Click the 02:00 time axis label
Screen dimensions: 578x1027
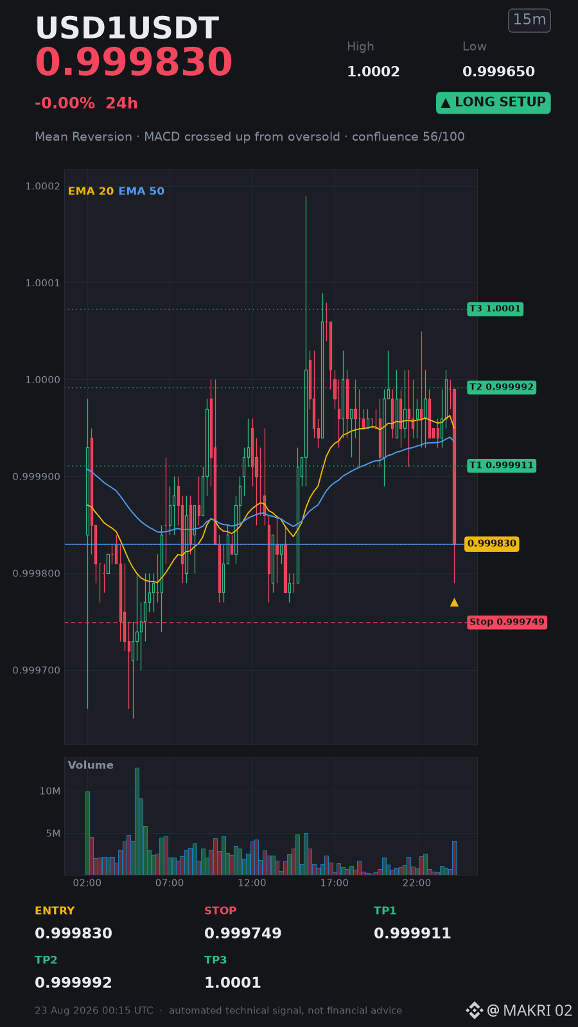coord(87,883)
